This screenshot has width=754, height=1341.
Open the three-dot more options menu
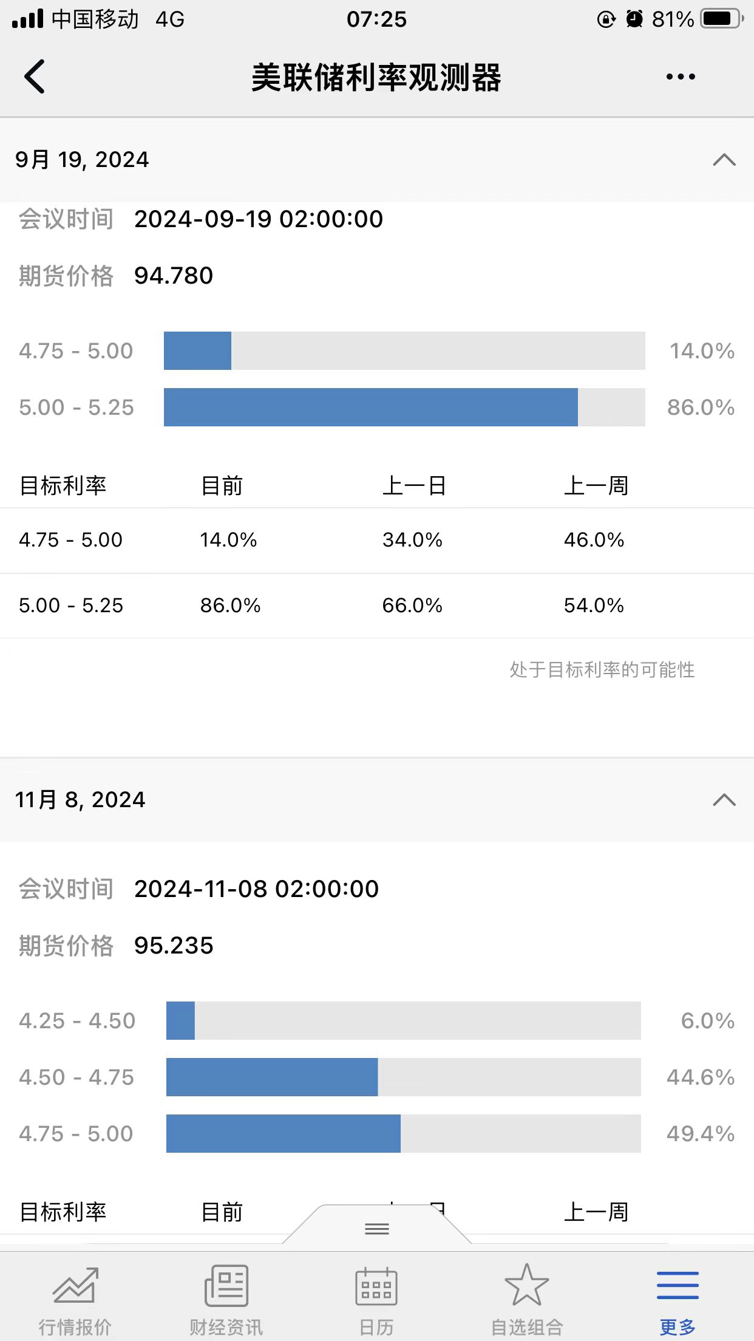680,77
